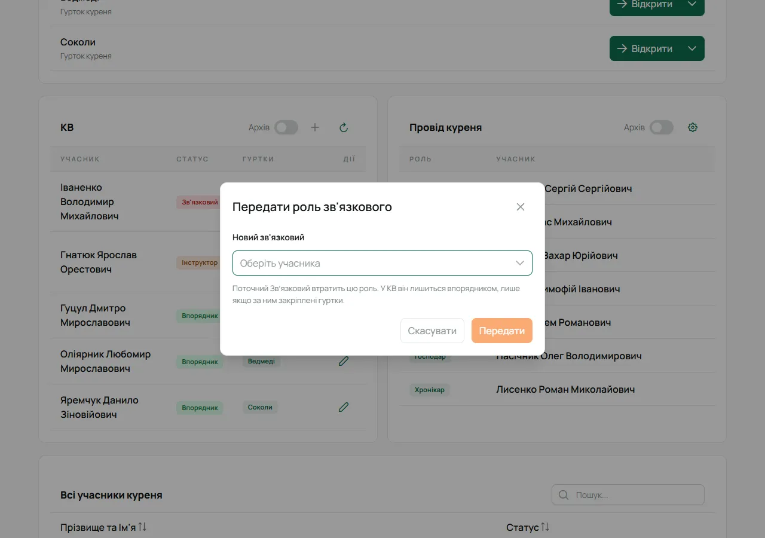Image resolution: width=765 pixels, height=538 pixels.
Task: Add a member with the plus icon in КВ
Action: click(315, 127)
